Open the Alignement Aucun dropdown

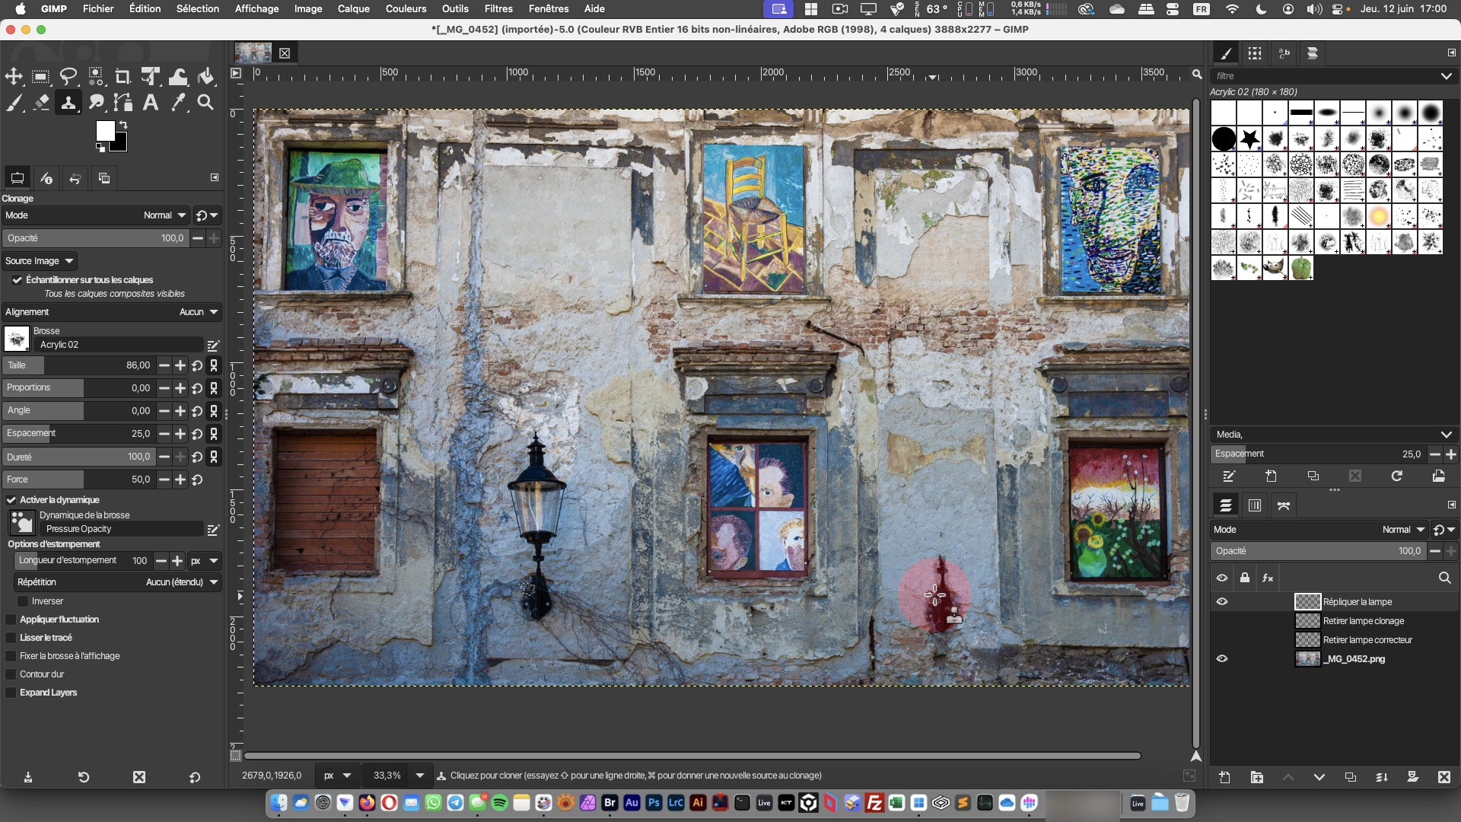tap(112, 312)
